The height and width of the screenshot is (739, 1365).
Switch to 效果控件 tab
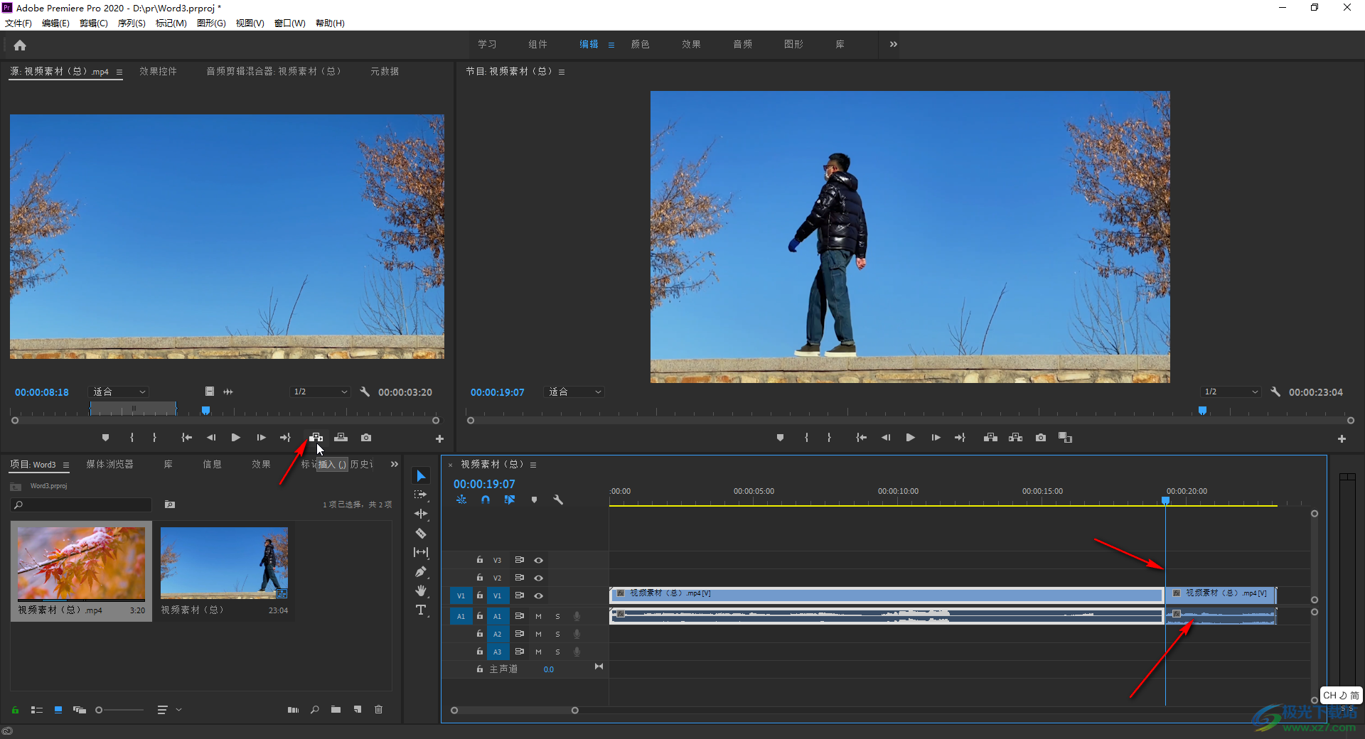pyautogui.click(x=158, y=71)
